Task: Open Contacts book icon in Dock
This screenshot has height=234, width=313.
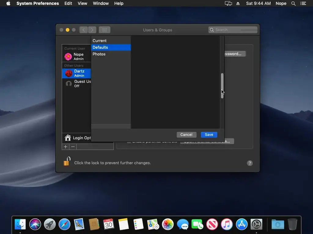Action: coord(94,224)
